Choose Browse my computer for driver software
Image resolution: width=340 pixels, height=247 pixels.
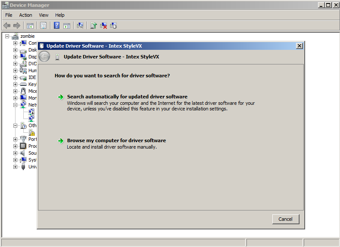pyautogui.click(x=116, y=140)
